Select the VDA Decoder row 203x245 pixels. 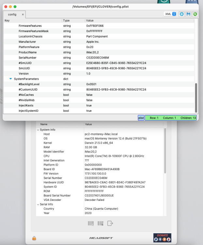pyautogui.click(x=100, y=200)
